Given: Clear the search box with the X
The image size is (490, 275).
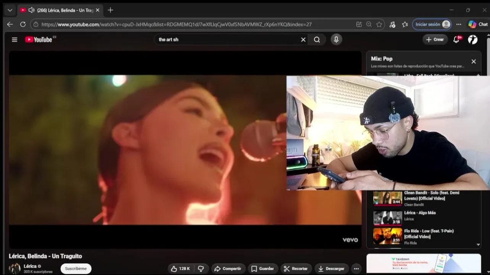Looking at the screenshot, I should click(303, 39).
